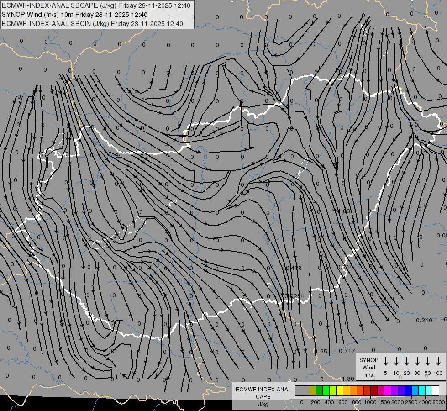Click the 0.240 value on the map

tap(424, 321)
